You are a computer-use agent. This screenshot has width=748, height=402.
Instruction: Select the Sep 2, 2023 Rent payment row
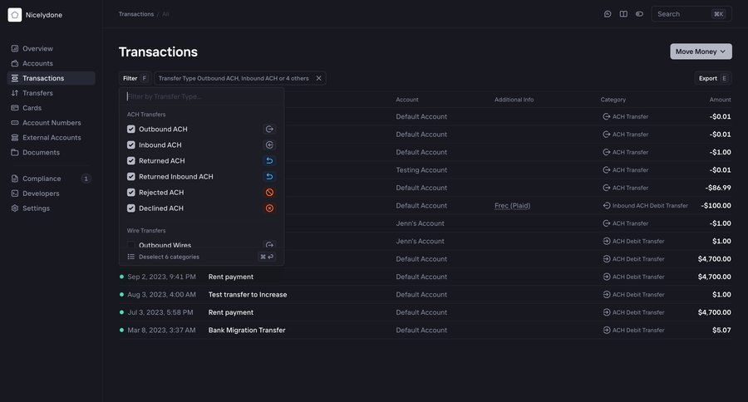click(x=425, y=277)
